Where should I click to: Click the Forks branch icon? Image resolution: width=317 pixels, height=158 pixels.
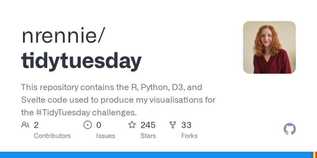173,125
